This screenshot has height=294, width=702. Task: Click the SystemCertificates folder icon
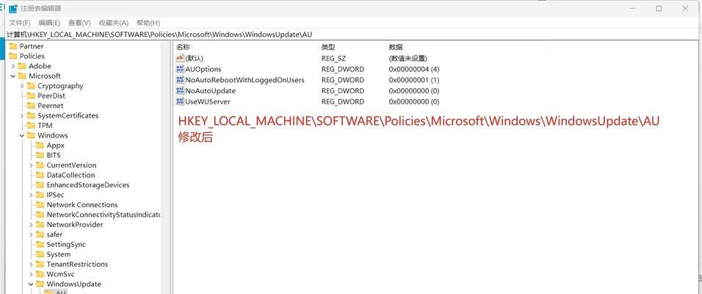(x=31, y=115)
